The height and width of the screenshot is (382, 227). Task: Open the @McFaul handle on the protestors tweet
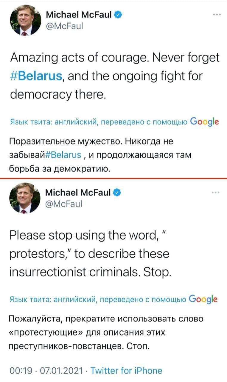[64, 204]
